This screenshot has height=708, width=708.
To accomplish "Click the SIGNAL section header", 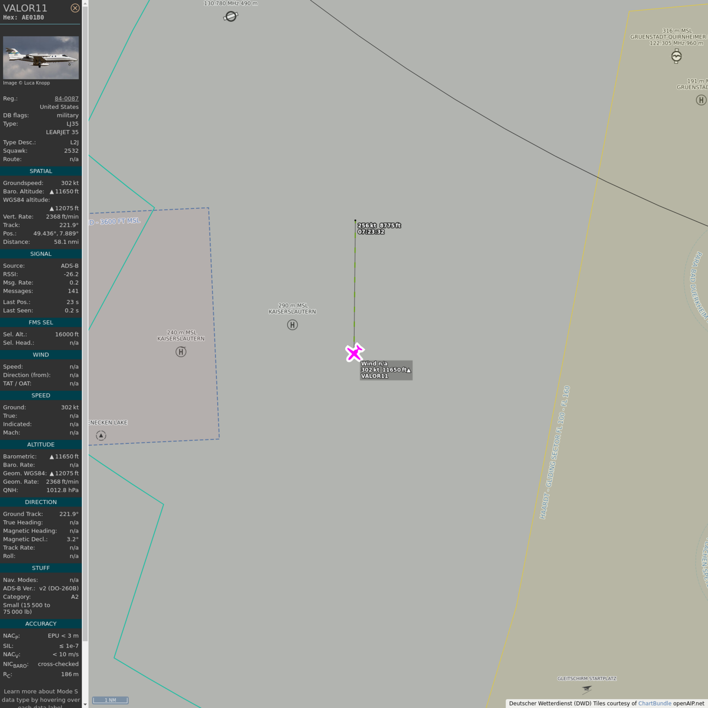I will [41, 254].
